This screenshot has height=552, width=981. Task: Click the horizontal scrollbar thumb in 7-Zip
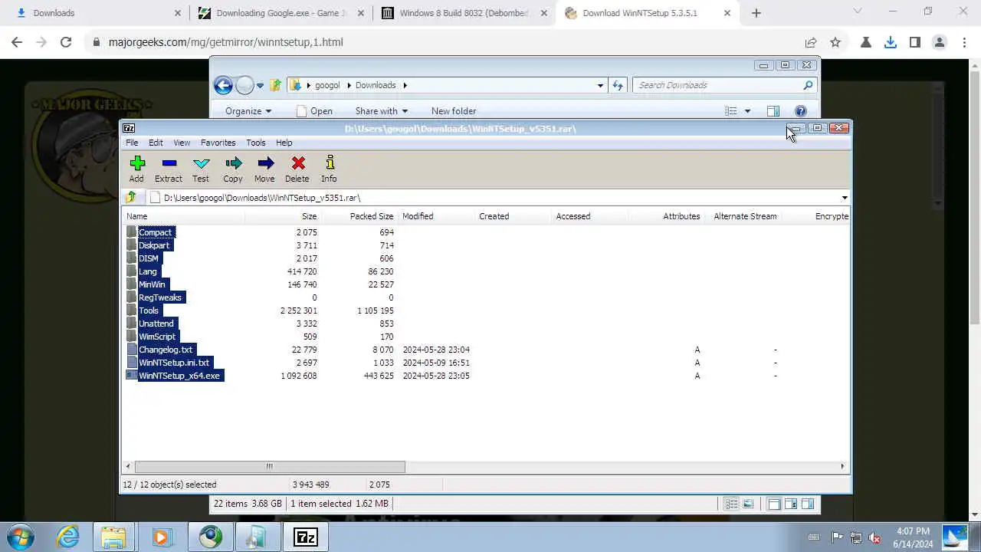(x=270, y=466)
